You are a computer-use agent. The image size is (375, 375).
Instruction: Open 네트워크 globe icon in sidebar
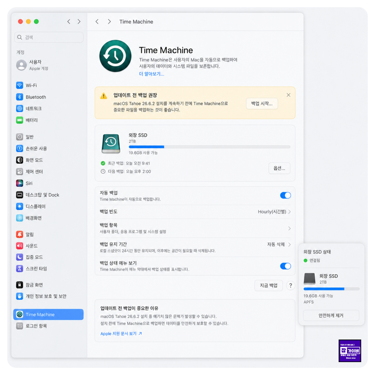tap(20, 108)
